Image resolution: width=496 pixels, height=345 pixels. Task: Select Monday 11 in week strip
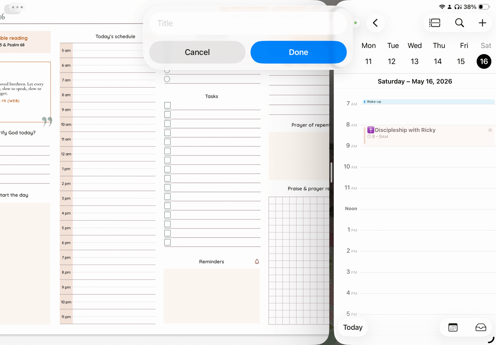[368, 61]
